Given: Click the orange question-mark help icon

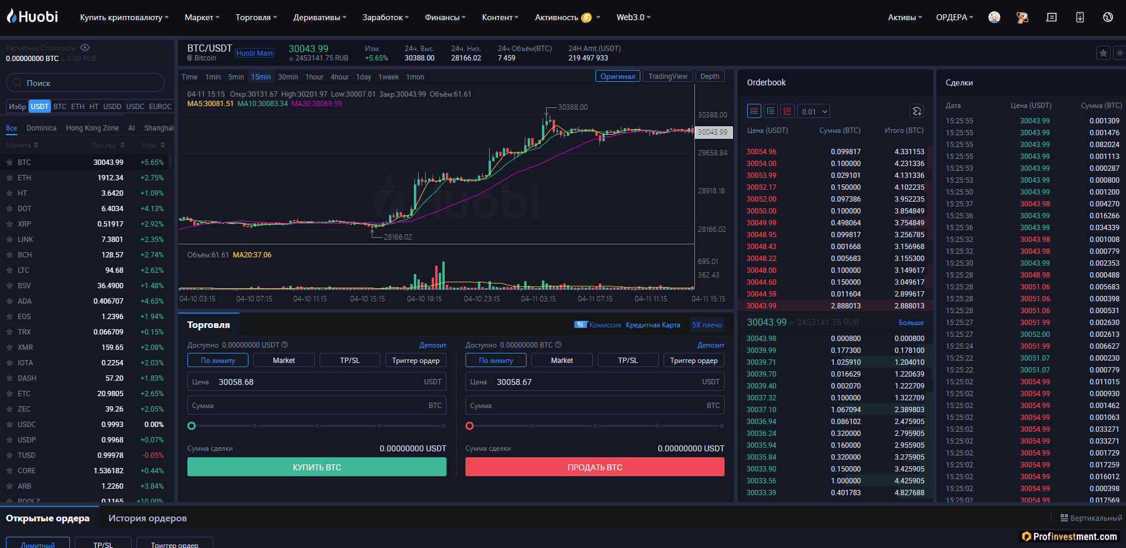Looking at the screenshot, I should 1022,17.
